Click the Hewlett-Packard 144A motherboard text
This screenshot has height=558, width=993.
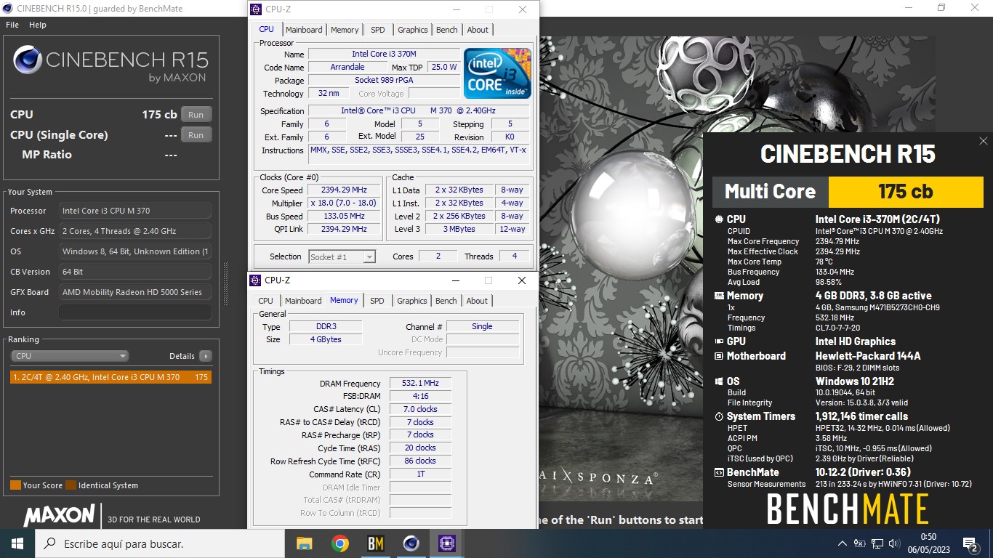pyautogui.click(x=868, y=356)
